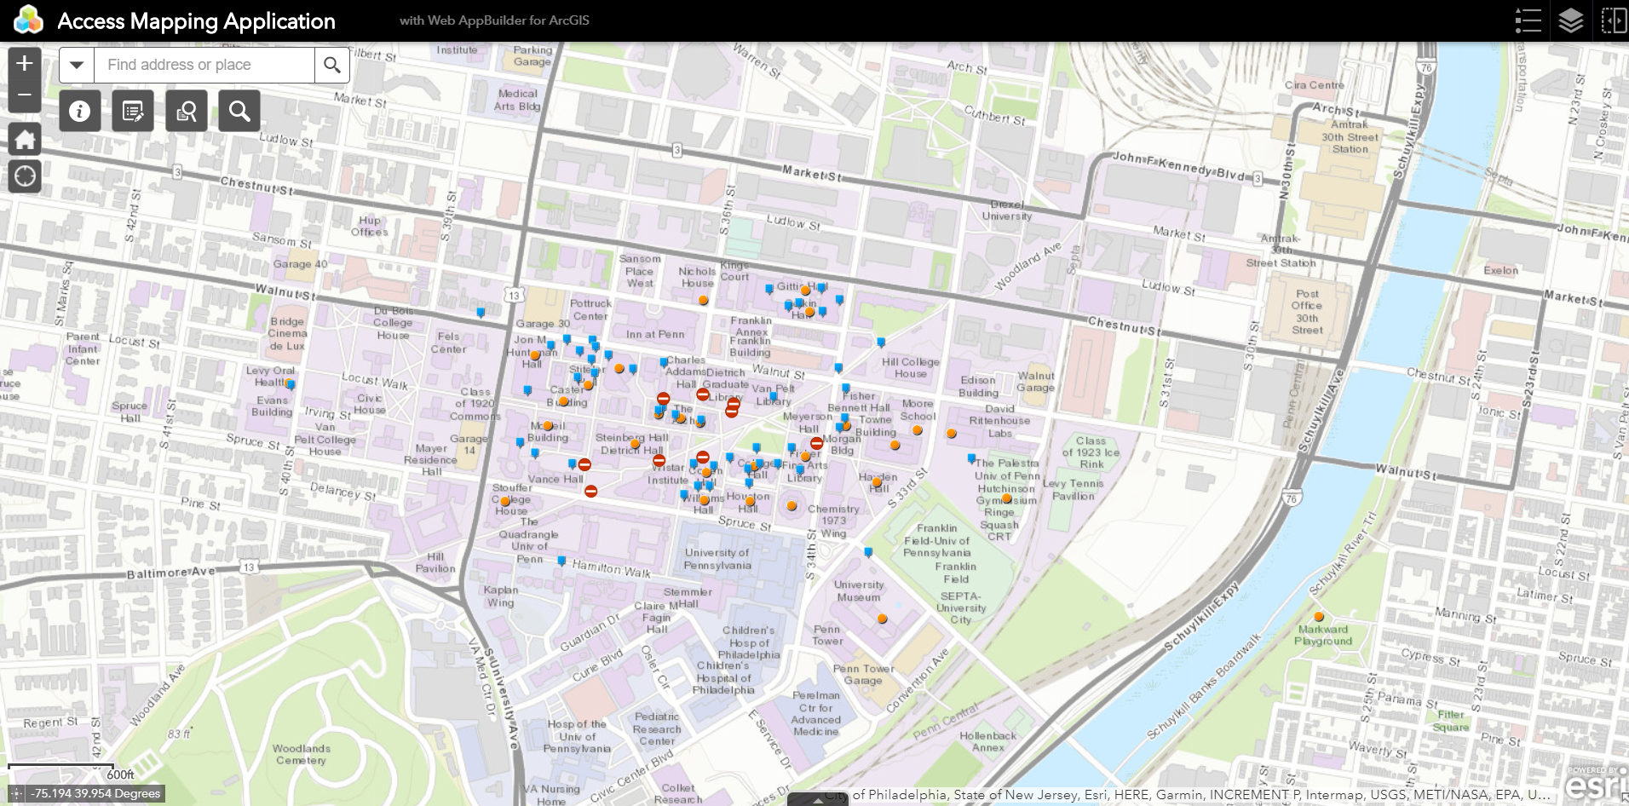Select the orange dot at Stouffer College House
Viewport: 1629px width, 806px height.
(x=505, y=502)
